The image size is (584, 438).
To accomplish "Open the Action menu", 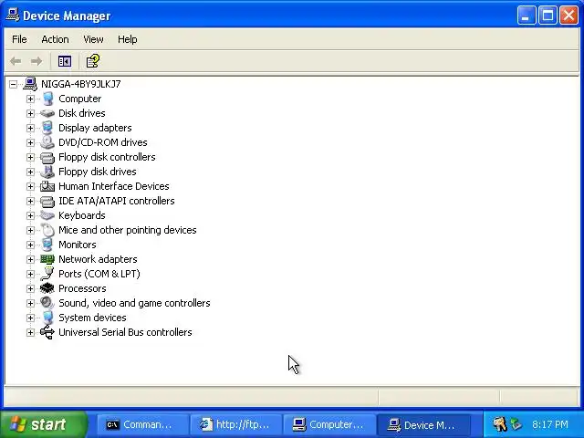I will click(55, 39).
